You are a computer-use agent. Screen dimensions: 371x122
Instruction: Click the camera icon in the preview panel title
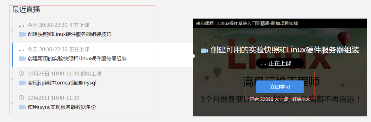(205, 51)
